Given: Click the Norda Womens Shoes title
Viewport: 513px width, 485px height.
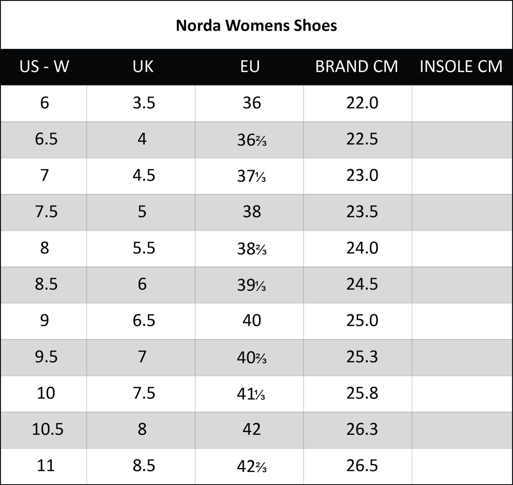Looking at the screenshot, I should coord(256,25).
